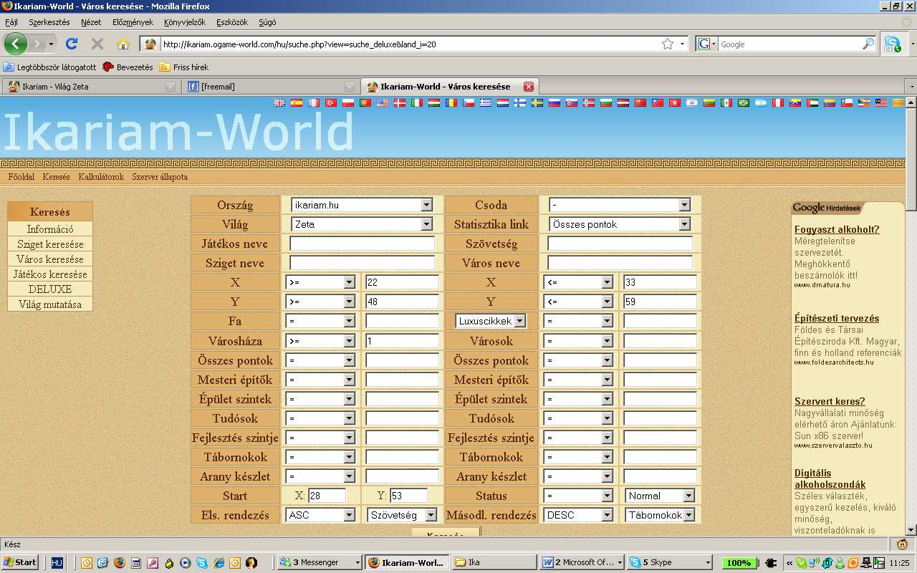917x573 pixels.
Task: Open DELUXE in sidebar menu
Action: 50,289
